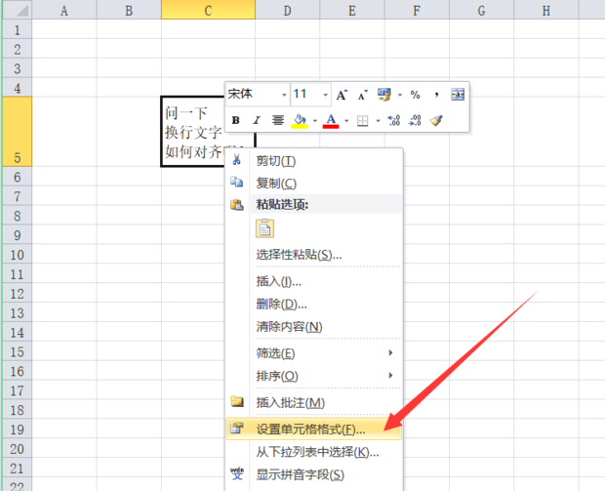Increase font size with large A icon
605x491 pixels.
tap(342, 95)
